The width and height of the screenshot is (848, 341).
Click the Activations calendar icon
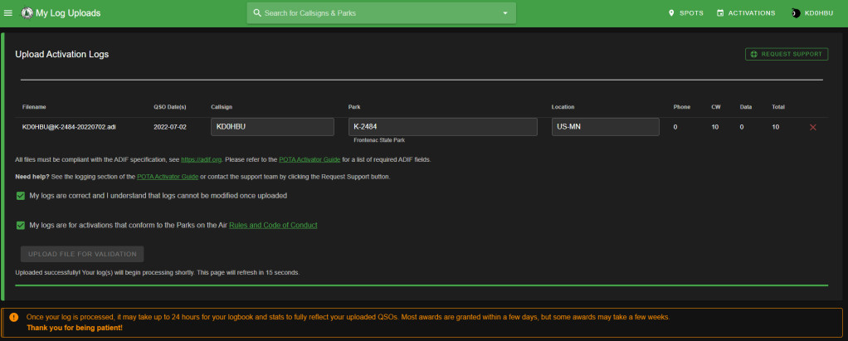pos(720,13)
